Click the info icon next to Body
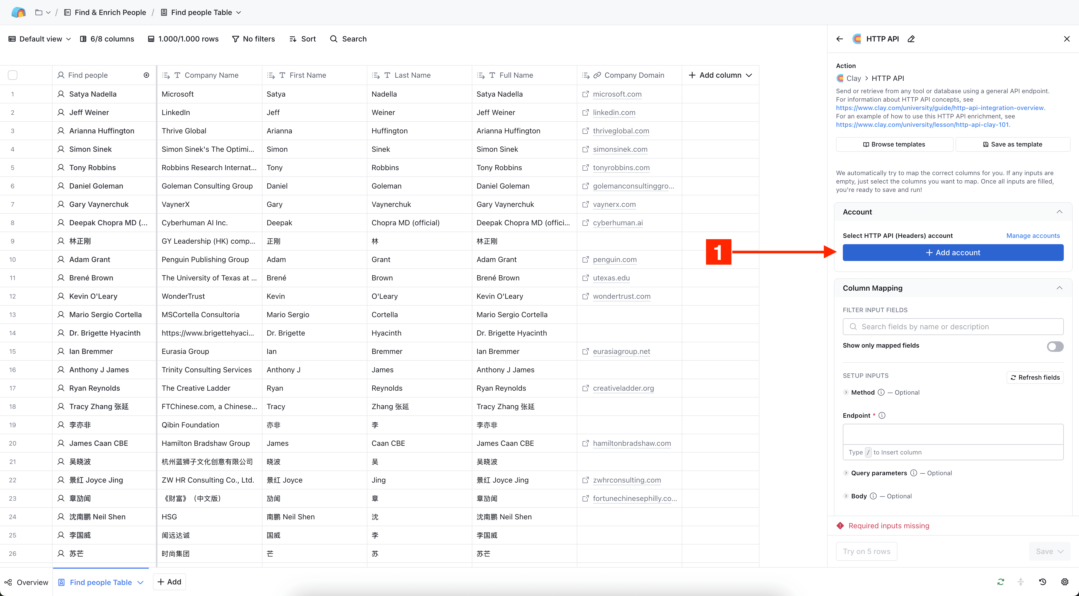Screen dimensions: 1079x596 tap(873, 496)
